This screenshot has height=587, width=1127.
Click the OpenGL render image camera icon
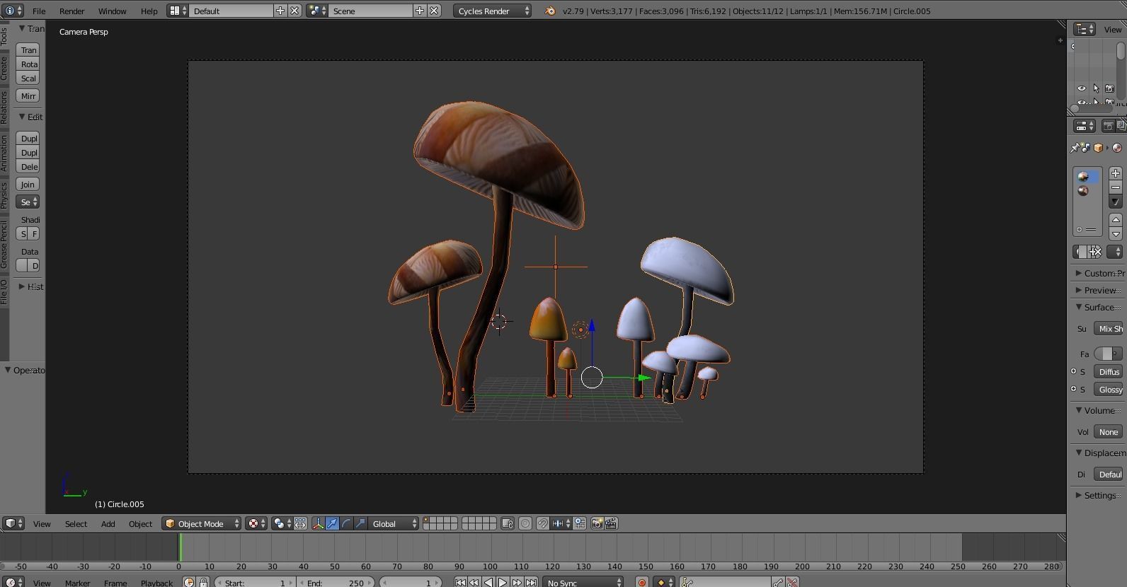[x=597, y=523]
